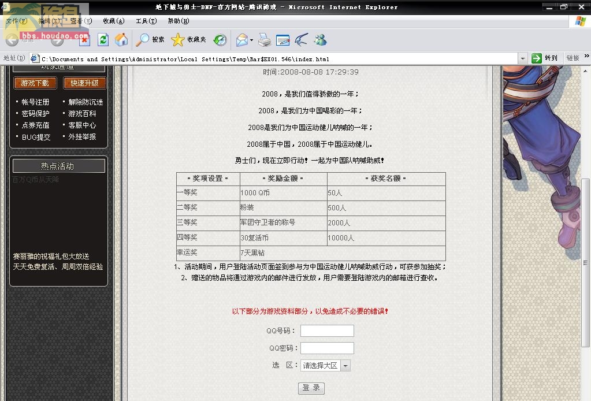Click the 奖励金额 column header
The width and height of the screenshot is (591, 401).
pos(284,179)
